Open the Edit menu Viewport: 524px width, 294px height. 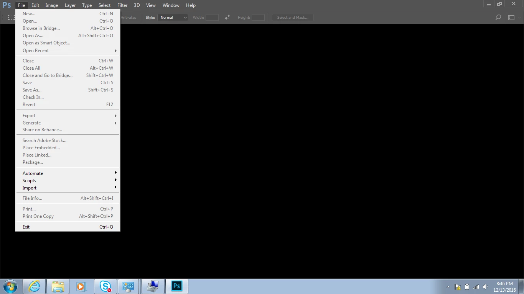[35, 5]
